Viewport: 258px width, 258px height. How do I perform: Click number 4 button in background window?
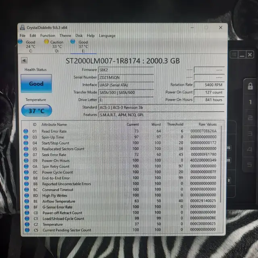click(x=250, y=149)
